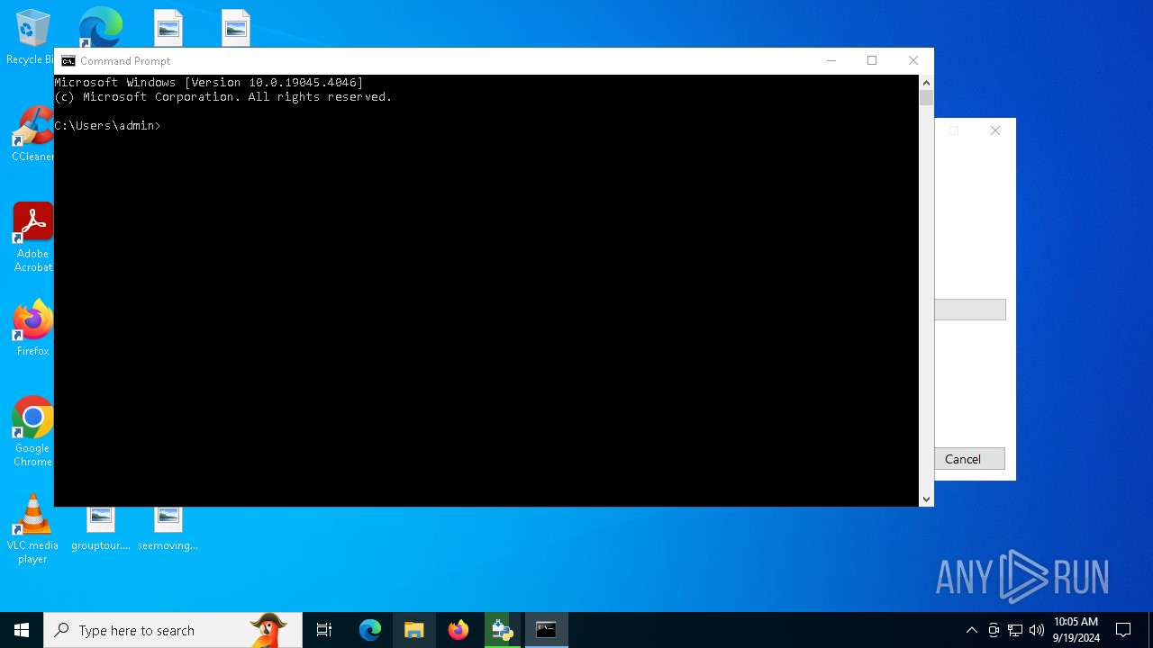The width and height of the screenshot is (1153, 648).
Task: Open Edge from the taskbar
Action: [370, 630]
